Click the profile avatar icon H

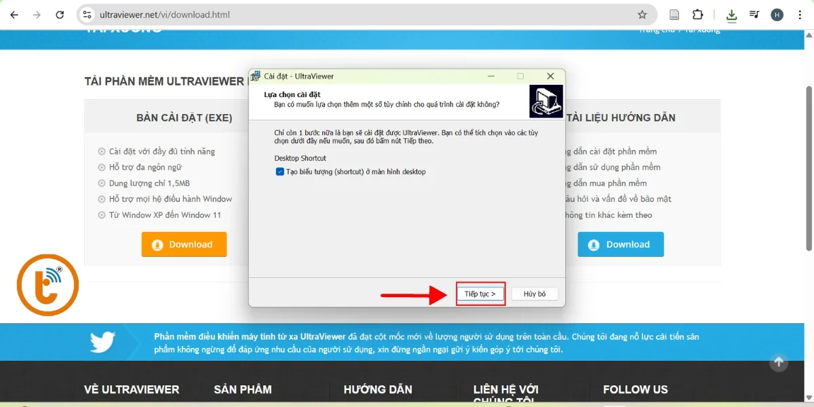777,14
